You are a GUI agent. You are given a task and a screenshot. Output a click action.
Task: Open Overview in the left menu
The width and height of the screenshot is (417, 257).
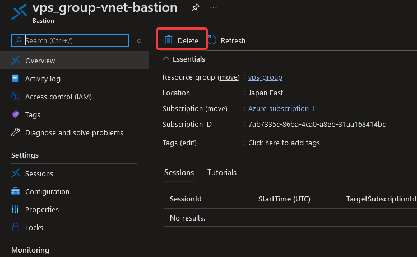pyautogui.click(x=74, y=61)
